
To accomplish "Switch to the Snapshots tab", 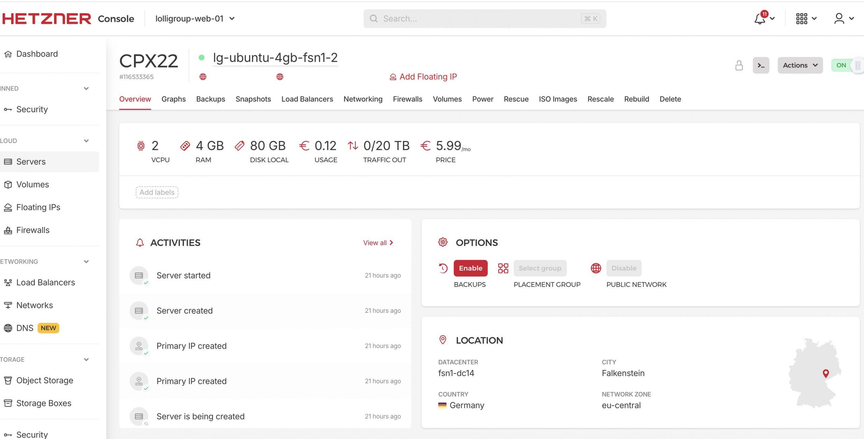I will 253,99.
